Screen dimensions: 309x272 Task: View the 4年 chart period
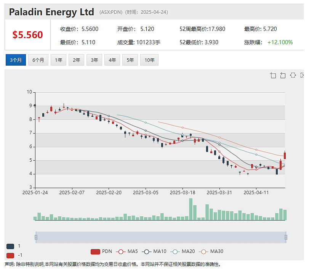(112, 60)
